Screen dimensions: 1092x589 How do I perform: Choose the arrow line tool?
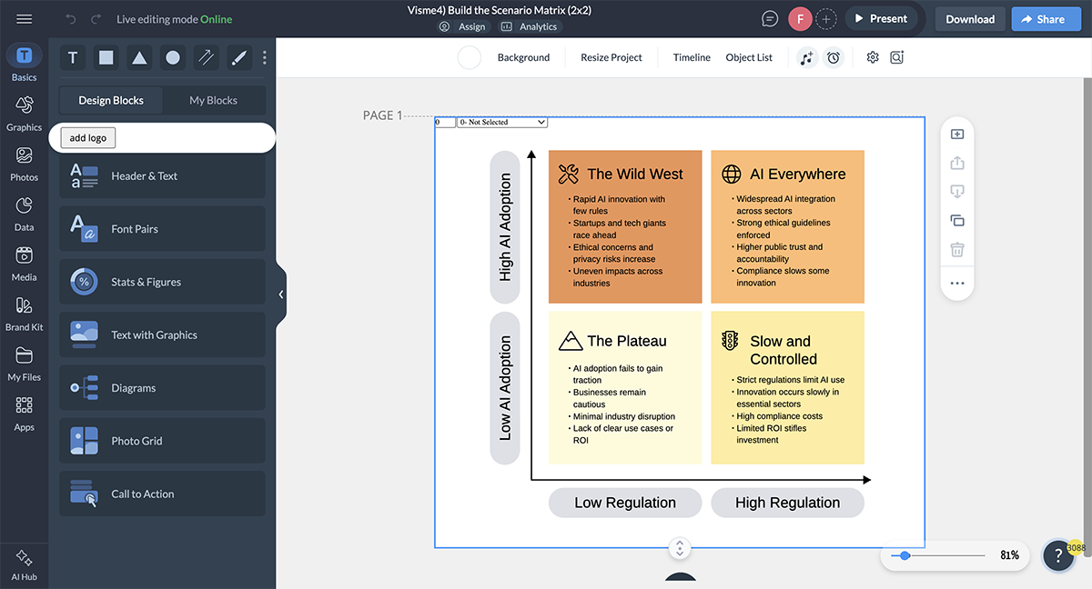[207, 58]
